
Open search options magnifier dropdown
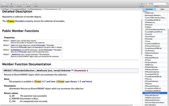click(147, 4)
